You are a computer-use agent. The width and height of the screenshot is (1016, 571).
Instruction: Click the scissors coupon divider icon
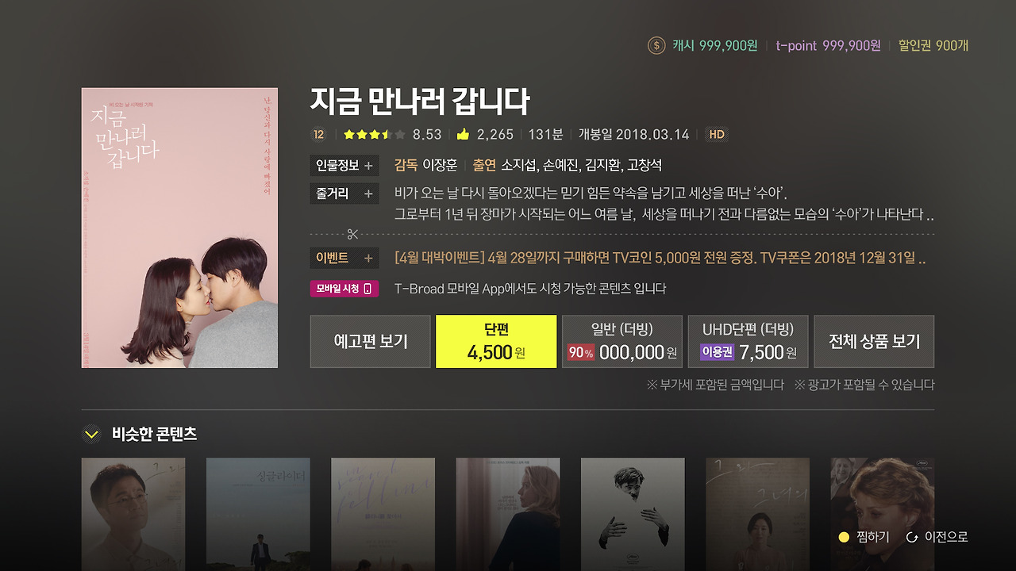click(x=353, y=234)
